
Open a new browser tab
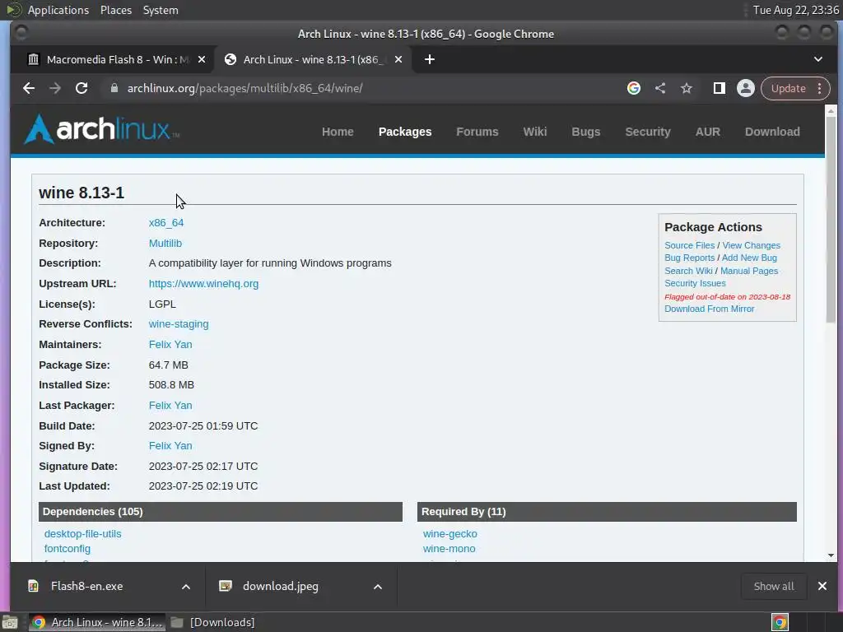click(x=430, y=59)
